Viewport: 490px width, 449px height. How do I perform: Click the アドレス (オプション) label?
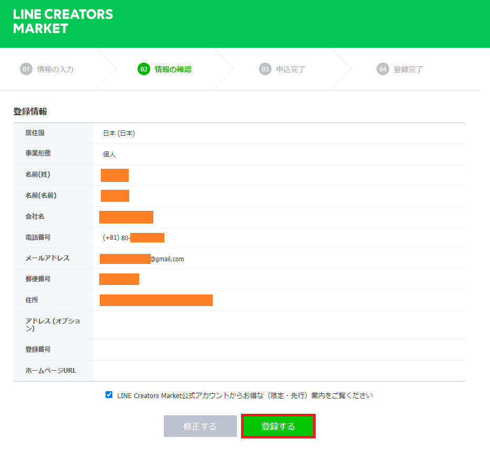point(53,325)
